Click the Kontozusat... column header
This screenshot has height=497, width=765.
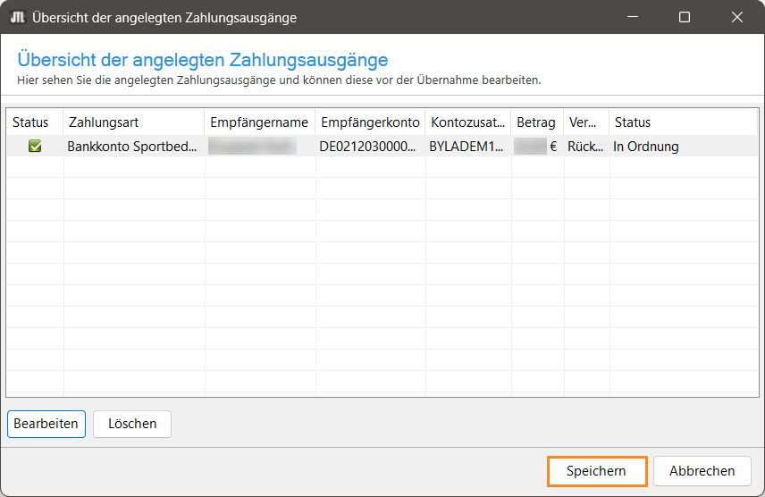coord(467,122)
